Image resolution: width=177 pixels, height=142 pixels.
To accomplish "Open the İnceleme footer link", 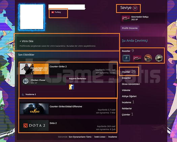I will point(113,137).
